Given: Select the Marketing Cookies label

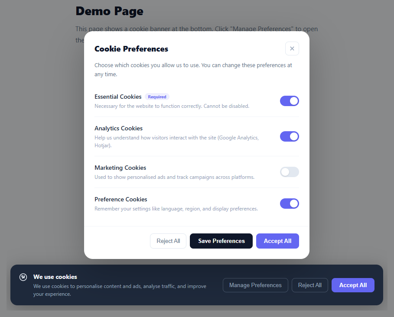Looking at the screenshot, I should tap(120, 168).
